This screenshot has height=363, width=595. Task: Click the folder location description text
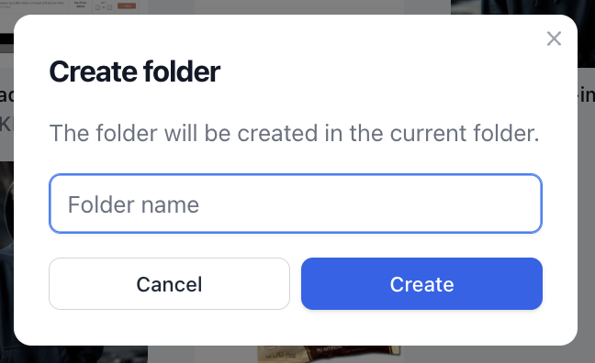coord(294,133)
